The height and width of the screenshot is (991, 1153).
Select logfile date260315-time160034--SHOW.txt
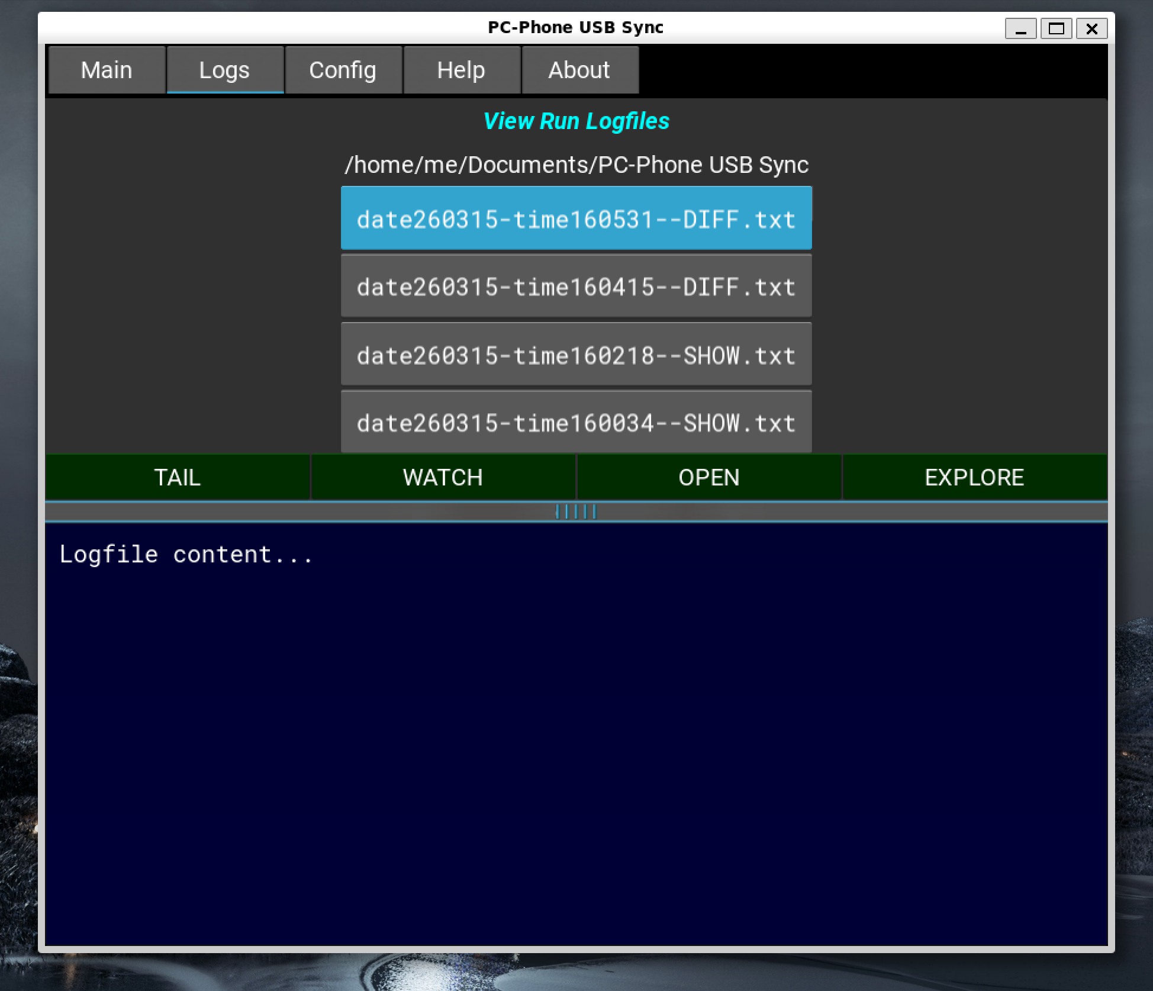(576, 423)
